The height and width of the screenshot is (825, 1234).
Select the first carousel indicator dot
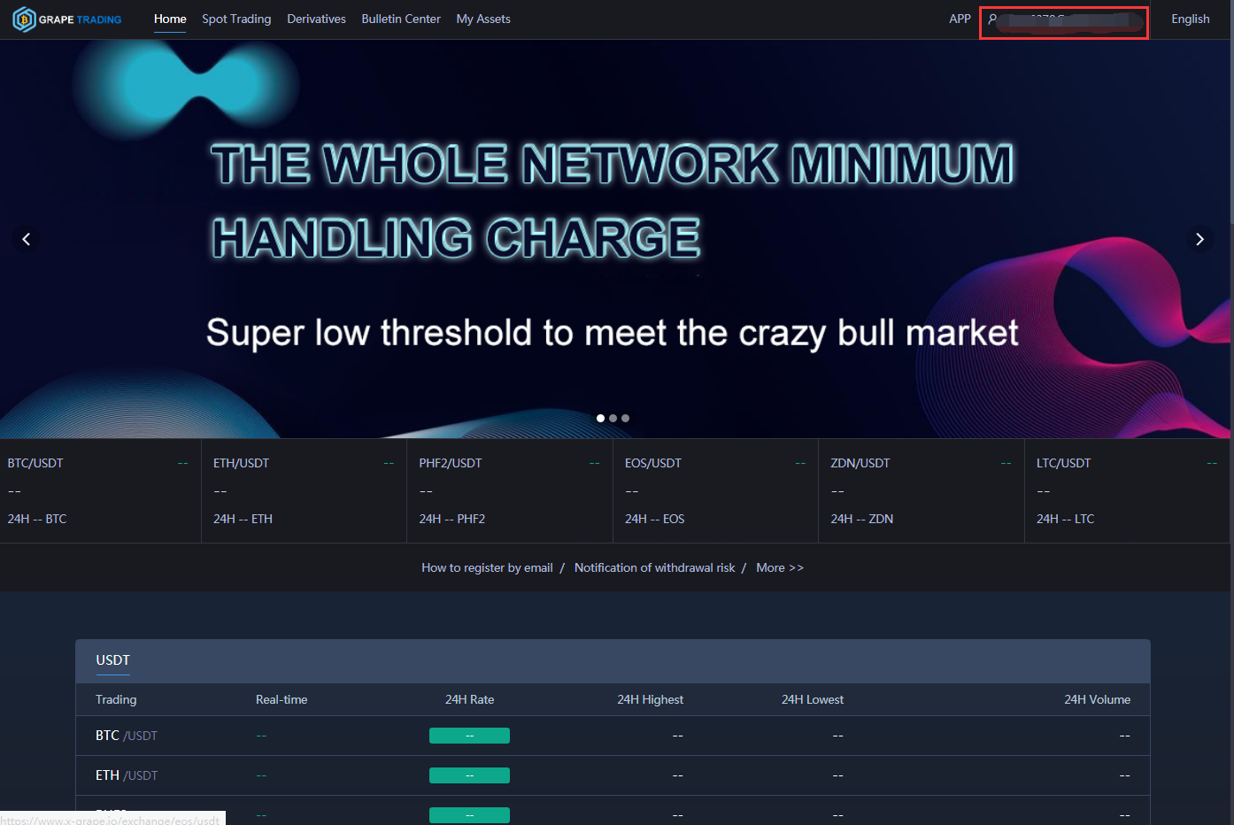(600, 418)
